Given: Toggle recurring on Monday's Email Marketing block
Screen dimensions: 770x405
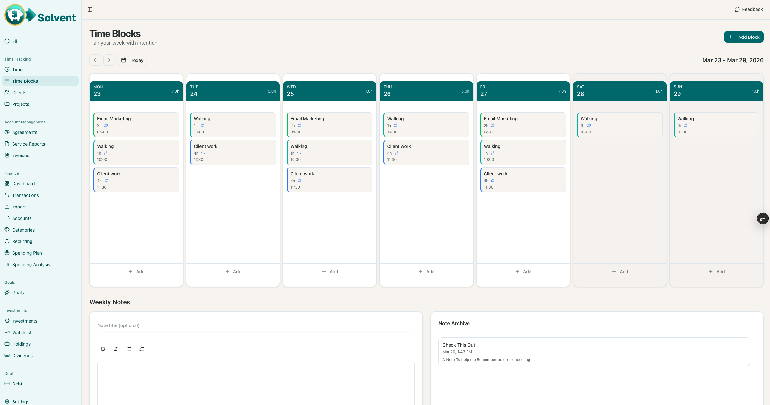Looking at the screenshot, I should pos(106,125).
